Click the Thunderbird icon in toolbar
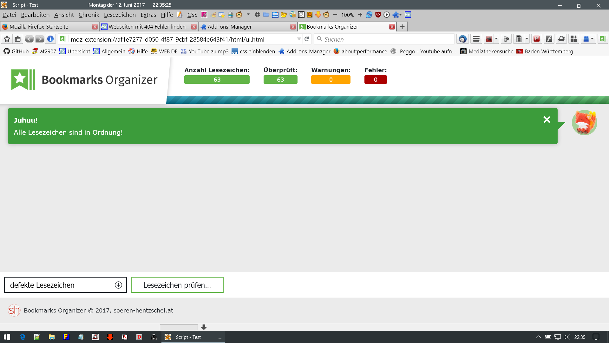609x343 pixels. (x=462, y=39)
